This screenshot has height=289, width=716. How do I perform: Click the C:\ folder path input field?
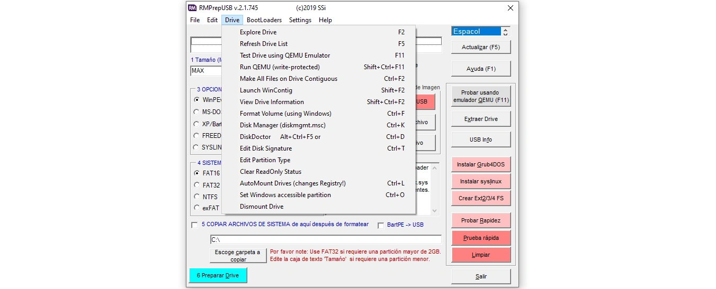pos(325,239)
